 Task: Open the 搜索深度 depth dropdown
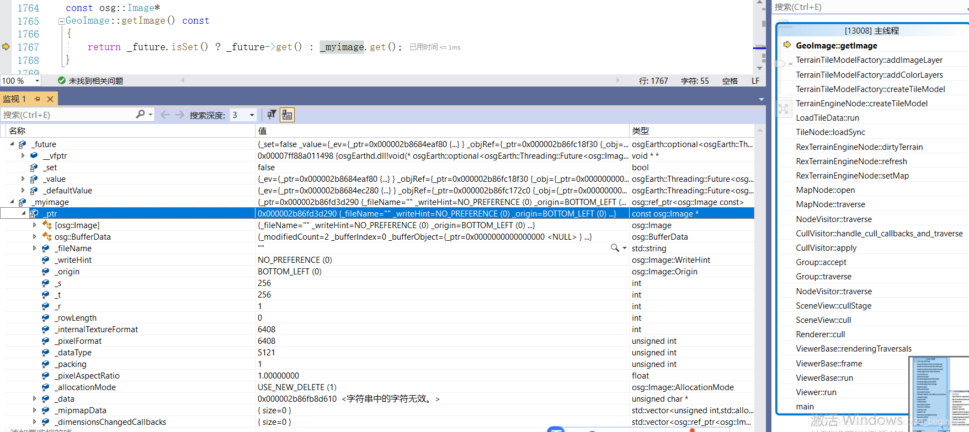click(x=252, y=115)
